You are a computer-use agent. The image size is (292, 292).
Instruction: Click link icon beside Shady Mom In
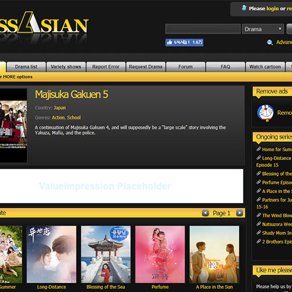click(259, 232)
